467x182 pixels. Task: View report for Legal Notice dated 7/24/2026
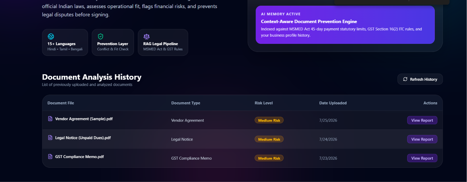coord(422,139)
